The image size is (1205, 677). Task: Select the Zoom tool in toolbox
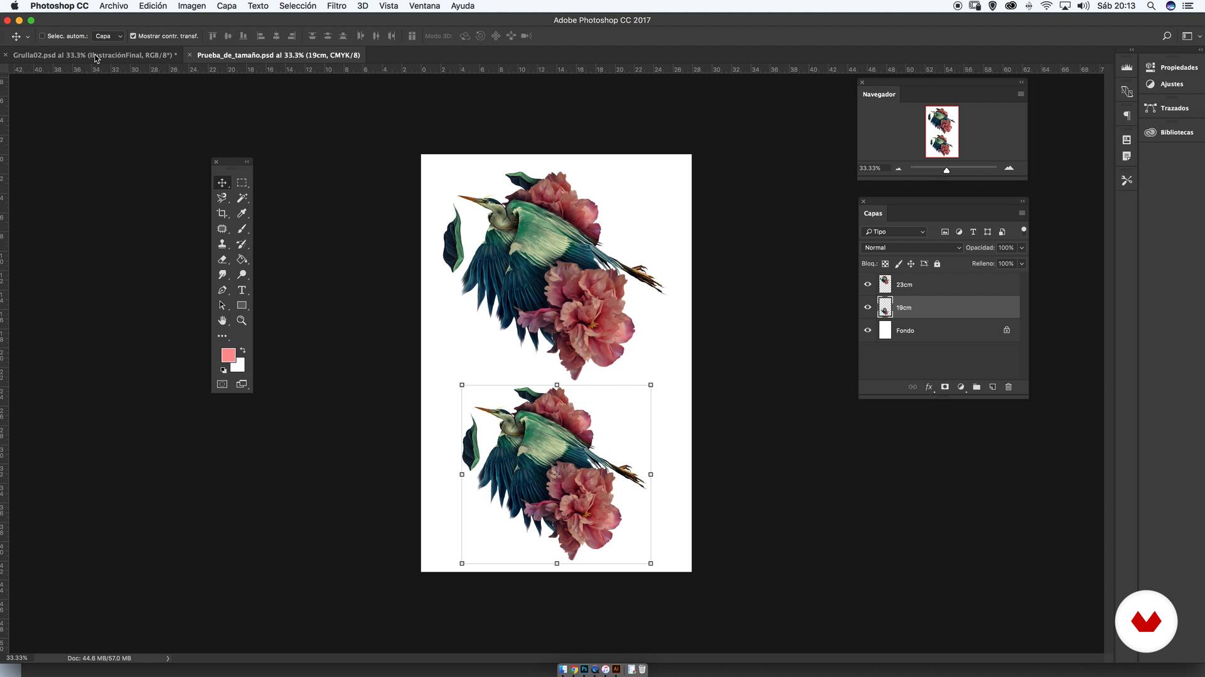click(x=242, y=320)
